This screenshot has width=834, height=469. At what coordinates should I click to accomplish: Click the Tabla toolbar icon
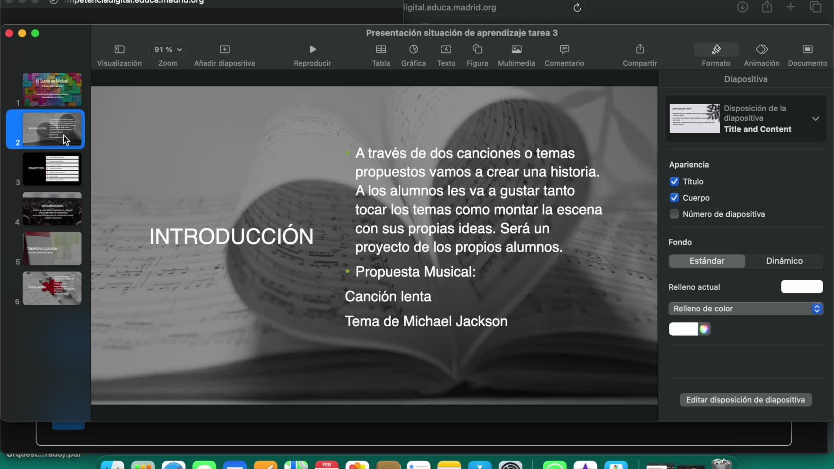tap(381, 50)
